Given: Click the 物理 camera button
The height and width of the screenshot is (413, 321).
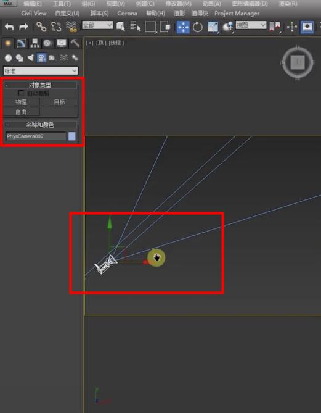Looking at the screenshot, I should pos(22,102).
